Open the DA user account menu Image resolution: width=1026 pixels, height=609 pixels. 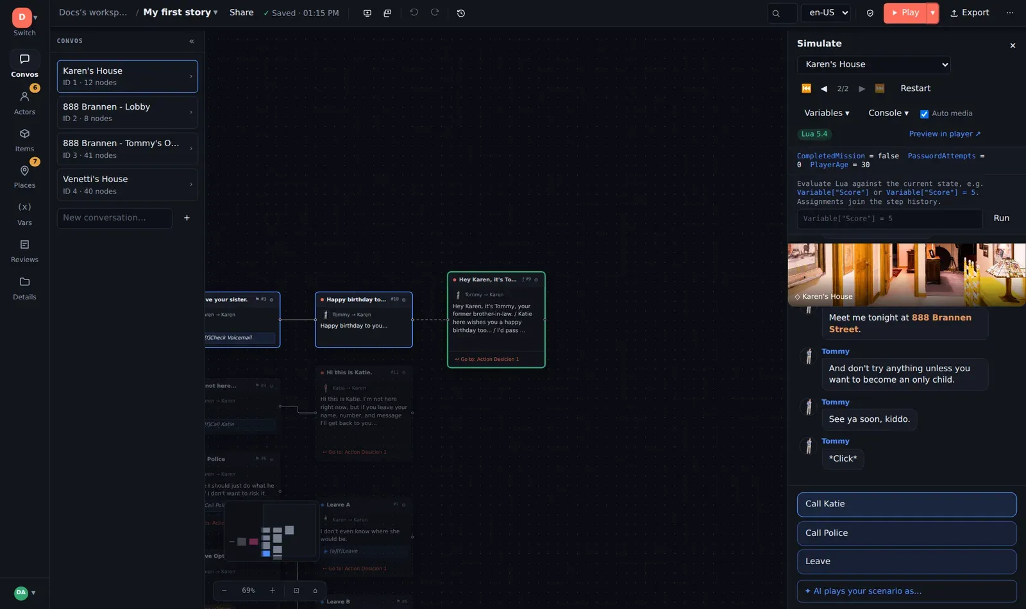click(x=24, y=593)
